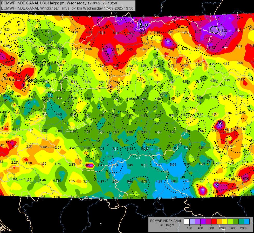This screenshot has width=254, height=233.
Task: Click the map value '8.14'
Action: click(x=101, y=99)
